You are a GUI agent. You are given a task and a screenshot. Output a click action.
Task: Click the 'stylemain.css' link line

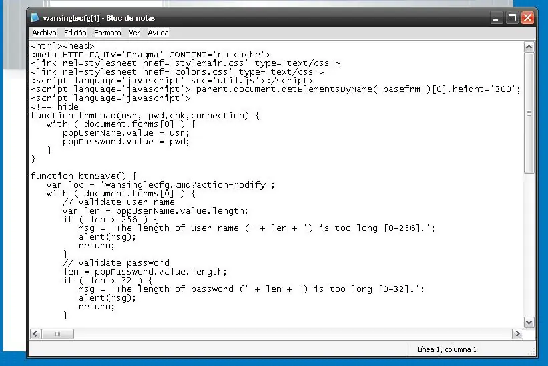point(186,63)
